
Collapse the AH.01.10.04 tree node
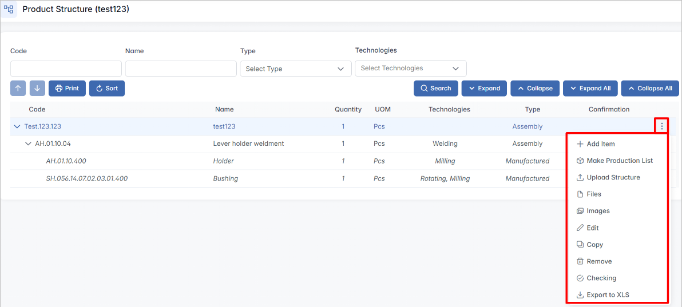click(x=28, y=143)
